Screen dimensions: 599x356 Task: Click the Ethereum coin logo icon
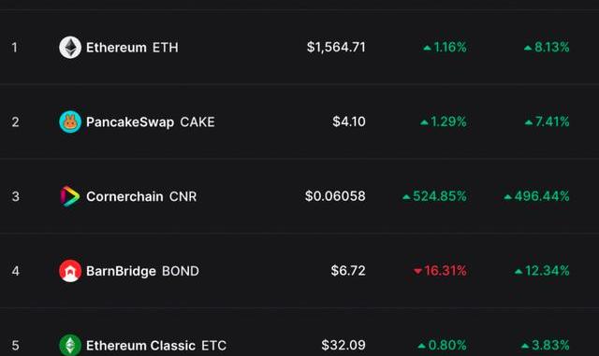(x=70, y=48)
